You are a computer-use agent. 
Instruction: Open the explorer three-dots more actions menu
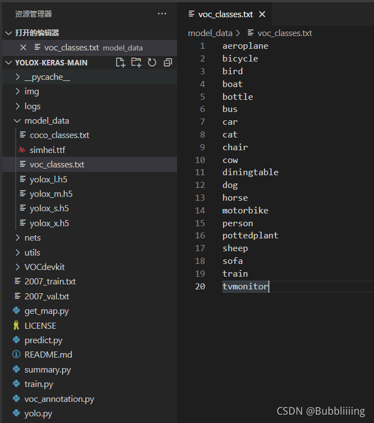(162, 14)
